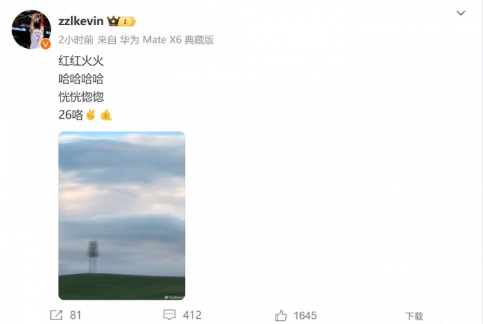The width and height of the screenshot is (483, 324).
Task: Click the 恍恍惚惚 text line
Action: (81, 97)
